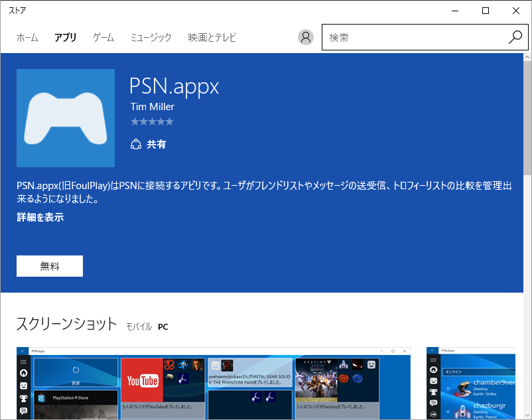Show PC screenshots

[x=163, y=326]
